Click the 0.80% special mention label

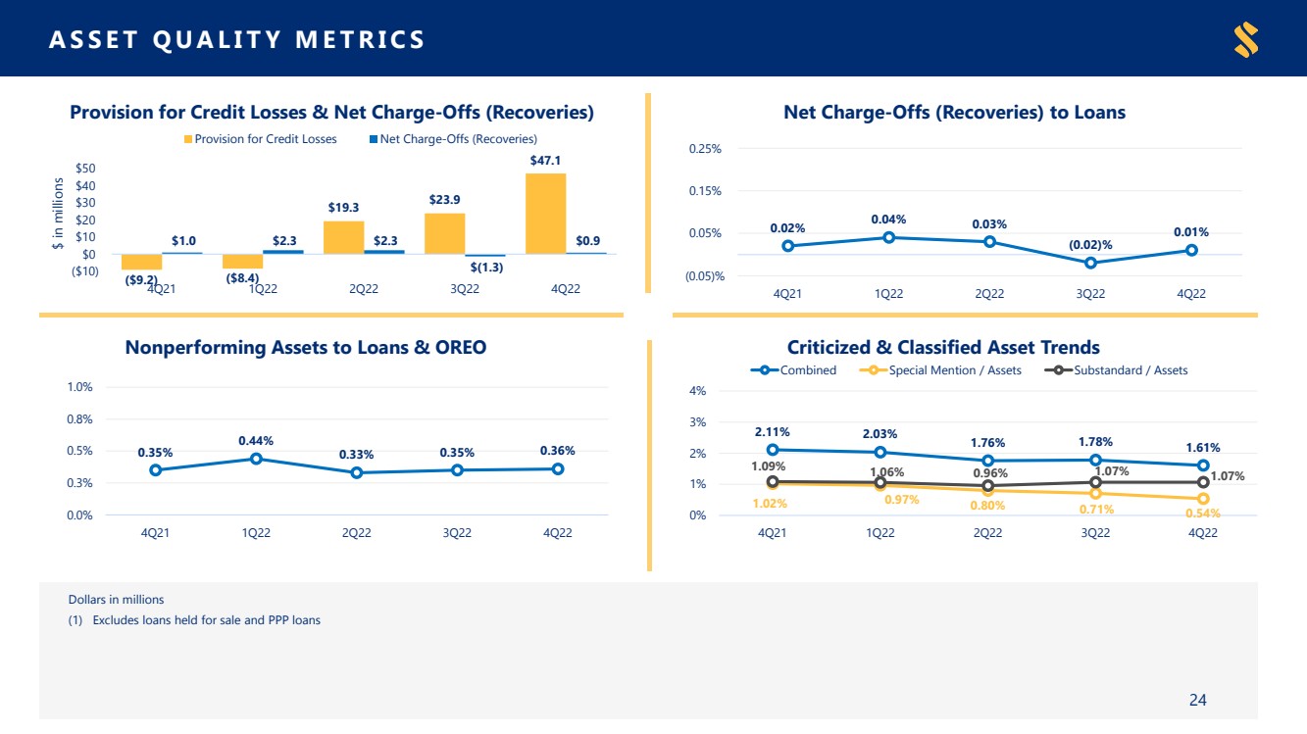click(987, 506)
